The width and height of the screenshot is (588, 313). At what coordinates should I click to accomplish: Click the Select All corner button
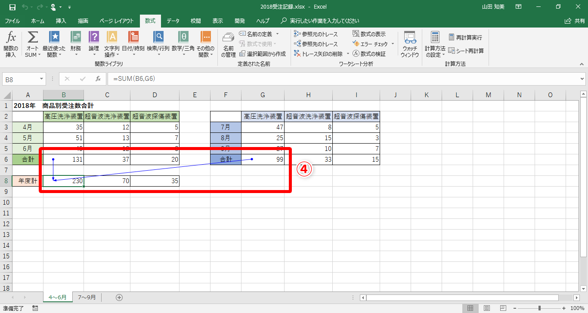[x=6, y=95]
